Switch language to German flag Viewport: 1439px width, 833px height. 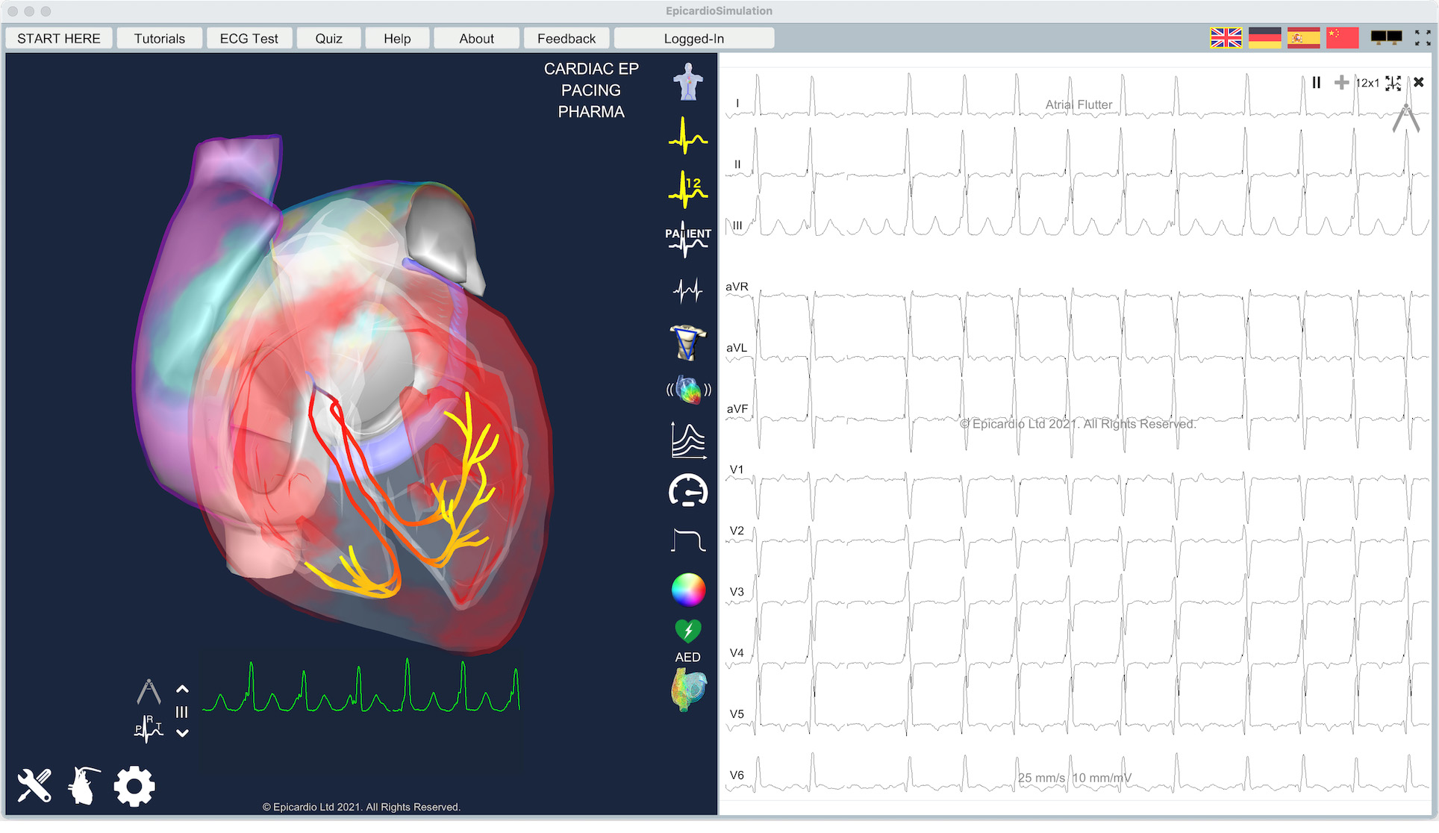(1264, 37)
